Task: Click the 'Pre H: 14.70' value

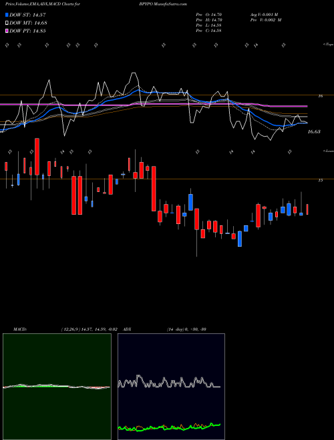Action: click(x=209, y=20)
